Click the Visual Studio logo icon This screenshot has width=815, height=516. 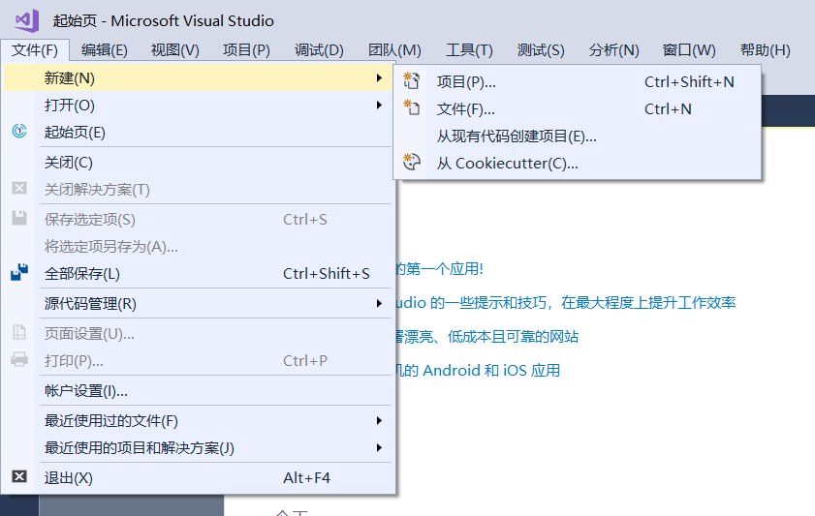pyautogui.click(x=27, y=20)
